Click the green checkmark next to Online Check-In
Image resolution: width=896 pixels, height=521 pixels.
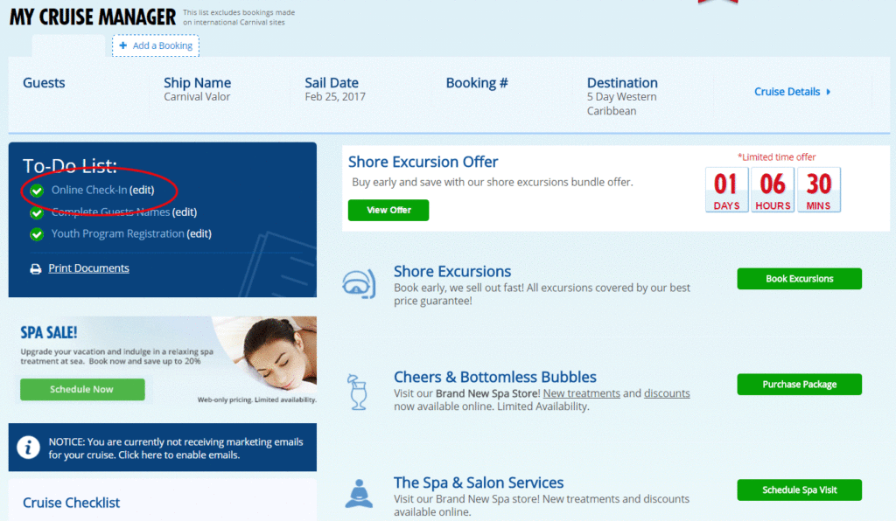37,191
